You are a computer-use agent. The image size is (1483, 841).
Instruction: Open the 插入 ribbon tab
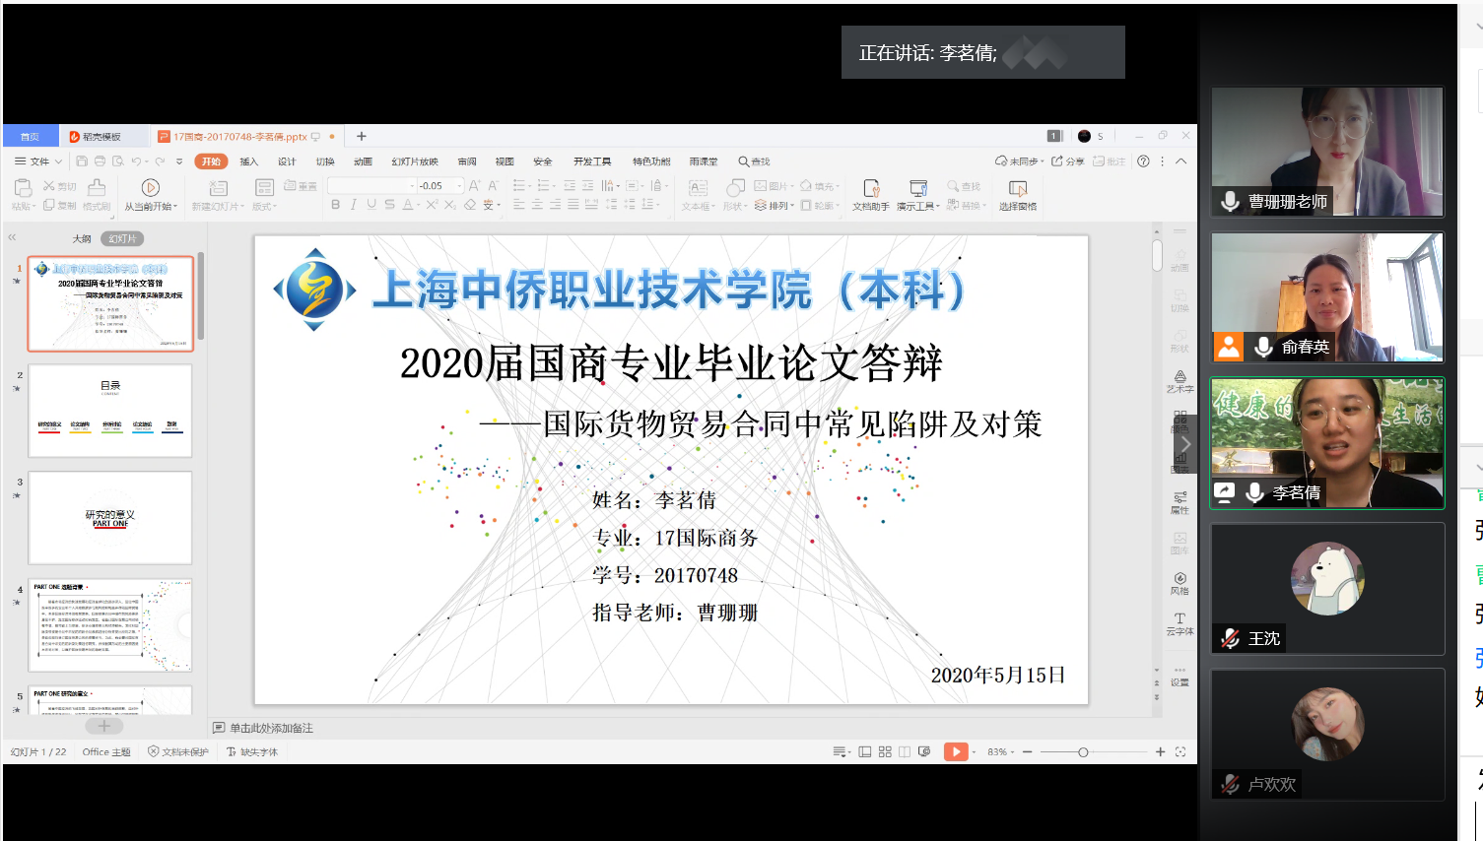click(x=248, y=162)
